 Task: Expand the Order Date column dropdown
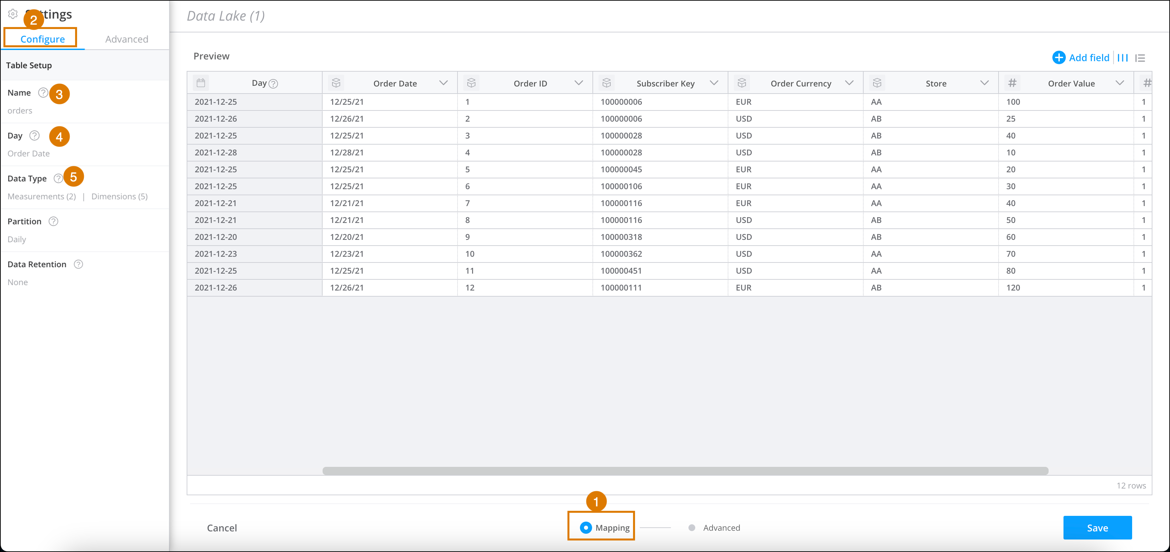(x=444, y=83)
